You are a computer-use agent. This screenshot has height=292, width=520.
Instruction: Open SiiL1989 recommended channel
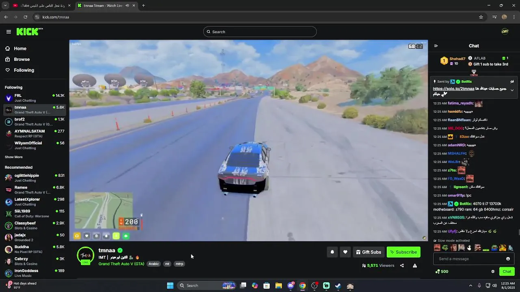click(x=35, y=213)
